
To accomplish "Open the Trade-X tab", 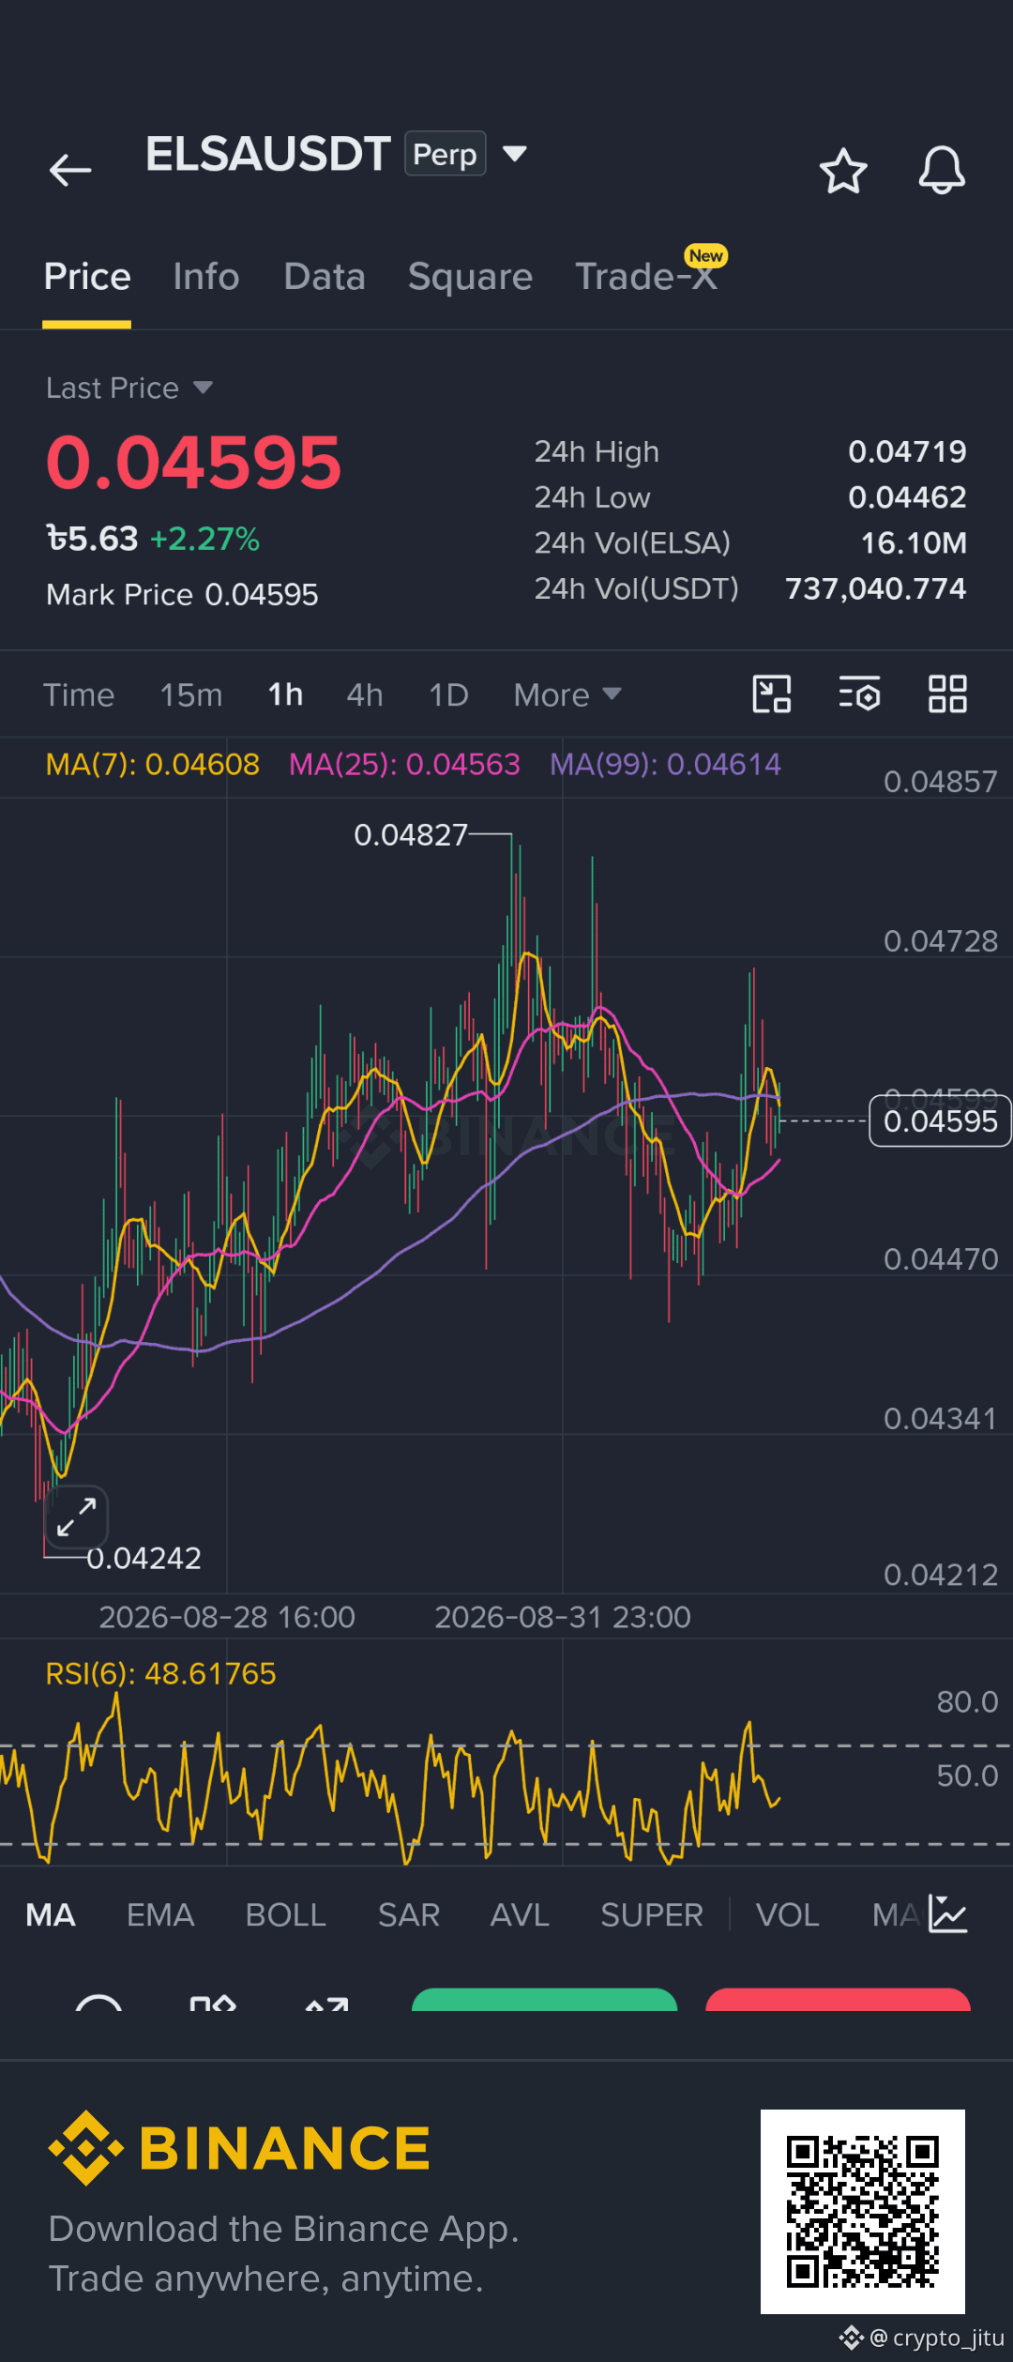I will 647,277.
